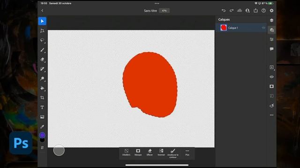Open the help question mark
Viewport: 300px width, 168px height.
coord(263,11)
